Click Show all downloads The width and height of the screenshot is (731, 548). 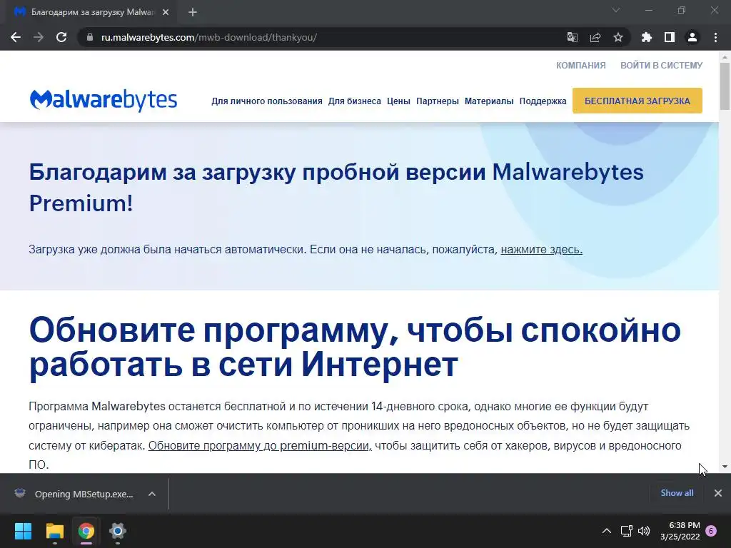pos(677,493)
